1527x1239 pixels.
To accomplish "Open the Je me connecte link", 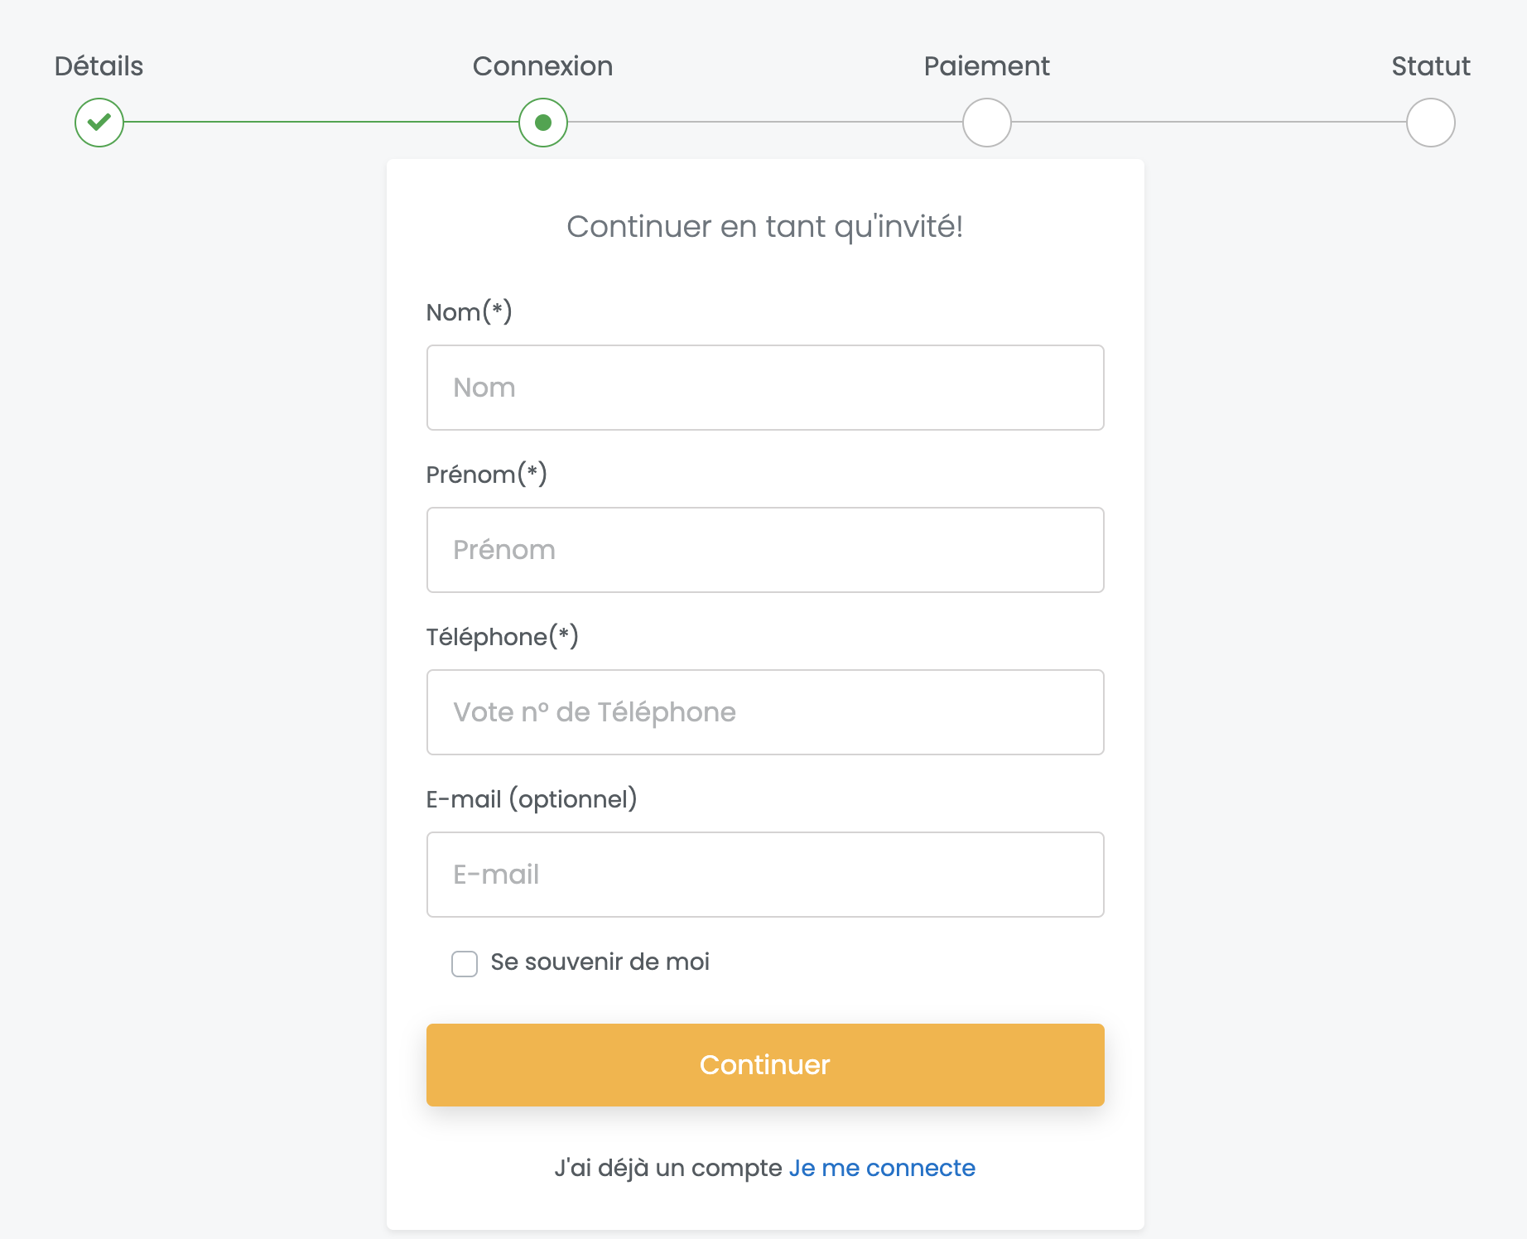I will 882,1168.
